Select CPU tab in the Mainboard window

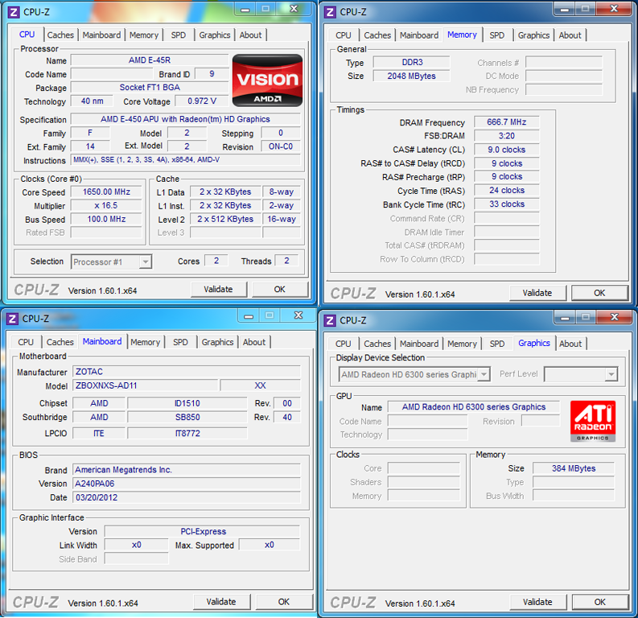tap(25, 342)
